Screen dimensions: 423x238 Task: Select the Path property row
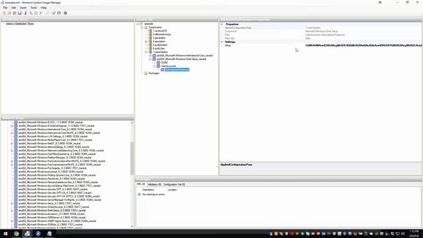click(x=321, y=35)
